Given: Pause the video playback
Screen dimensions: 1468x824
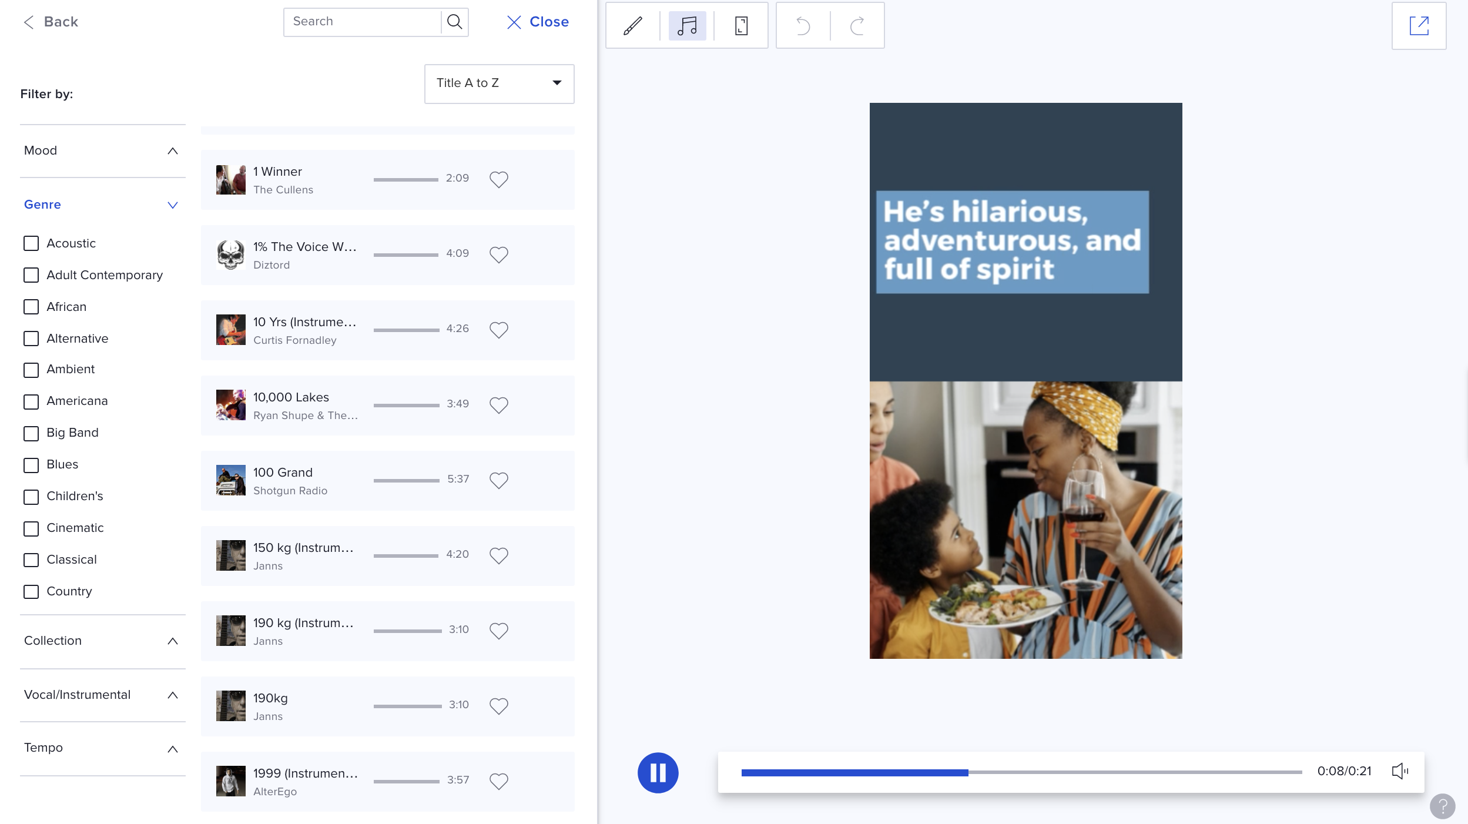Looking at the screenshot, I should coord(658,772).
